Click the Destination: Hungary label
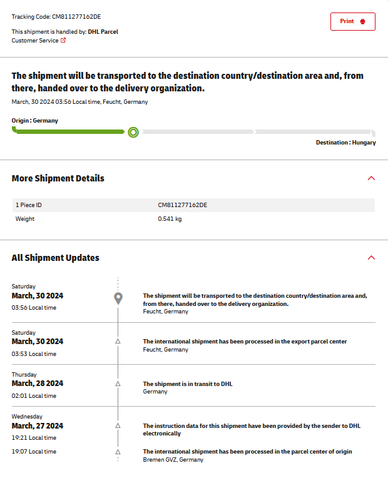388x488 pixels. point(345,143)
